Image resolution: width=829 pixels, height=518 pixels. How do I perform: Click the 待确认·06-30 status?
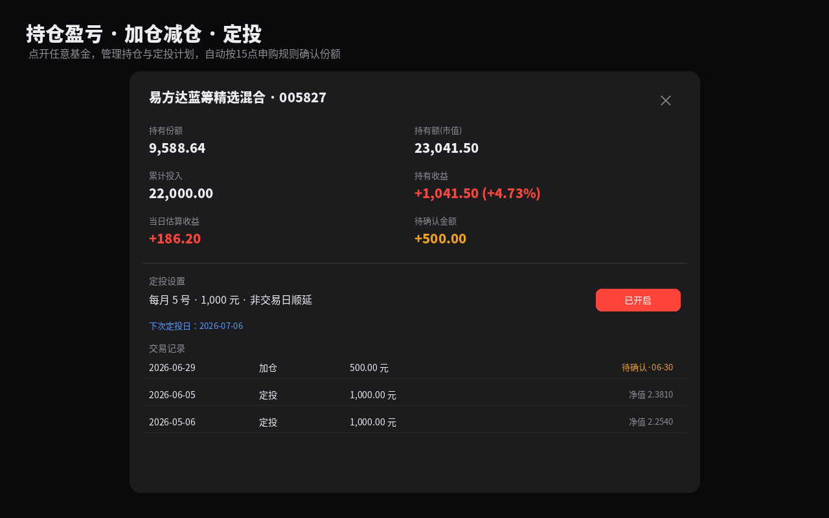coord(648,368)
